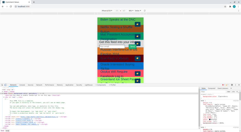
Task: Show more Styles sidebar tabs chevron
Action: point(231,88)
